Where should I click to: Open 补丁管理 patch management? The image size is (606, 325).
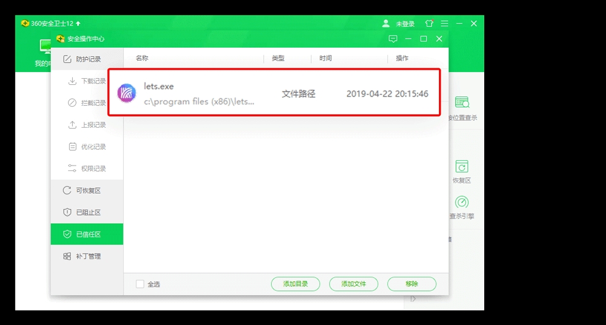87,256
